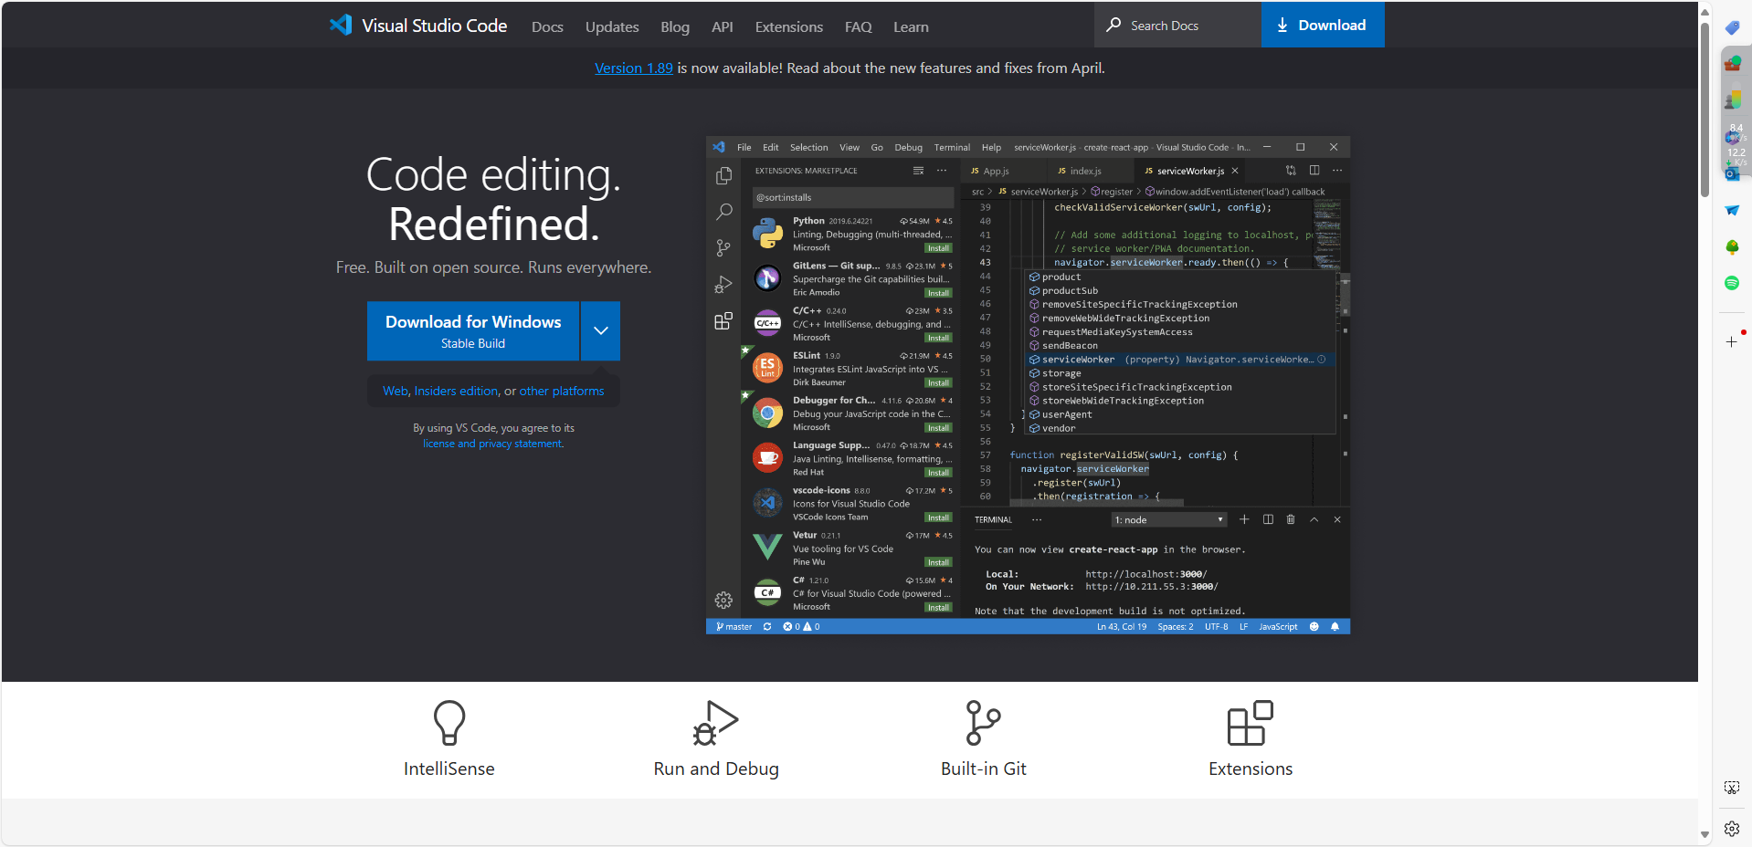
Task: Click Extensions icon in hero screenshot activity bar
Action: tap(723, 320)
